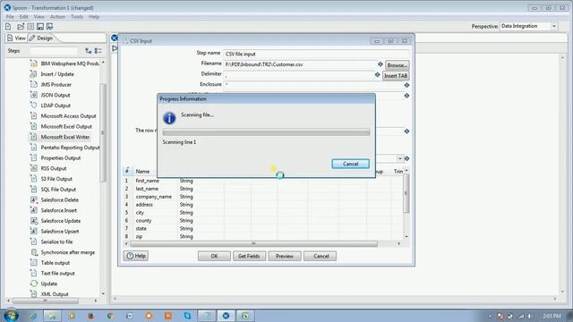
Task: Select the JSON Output step icon
Action: pos(34,95)
